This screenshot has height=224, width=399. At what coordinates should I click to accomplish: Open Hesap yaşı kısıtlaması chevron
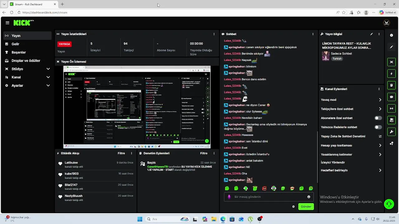[380, 145]
